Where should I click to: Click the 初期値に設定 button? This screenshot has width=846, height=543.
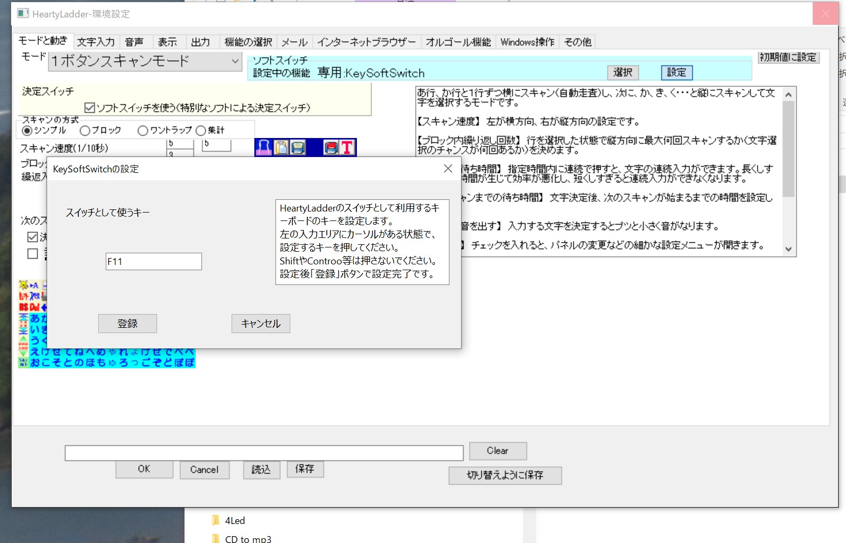(788, 57)
